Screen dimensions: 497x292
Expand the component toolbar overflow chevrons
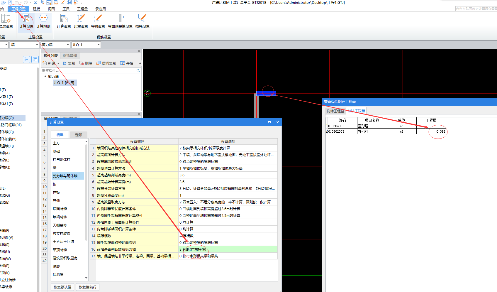coord(140,63)
